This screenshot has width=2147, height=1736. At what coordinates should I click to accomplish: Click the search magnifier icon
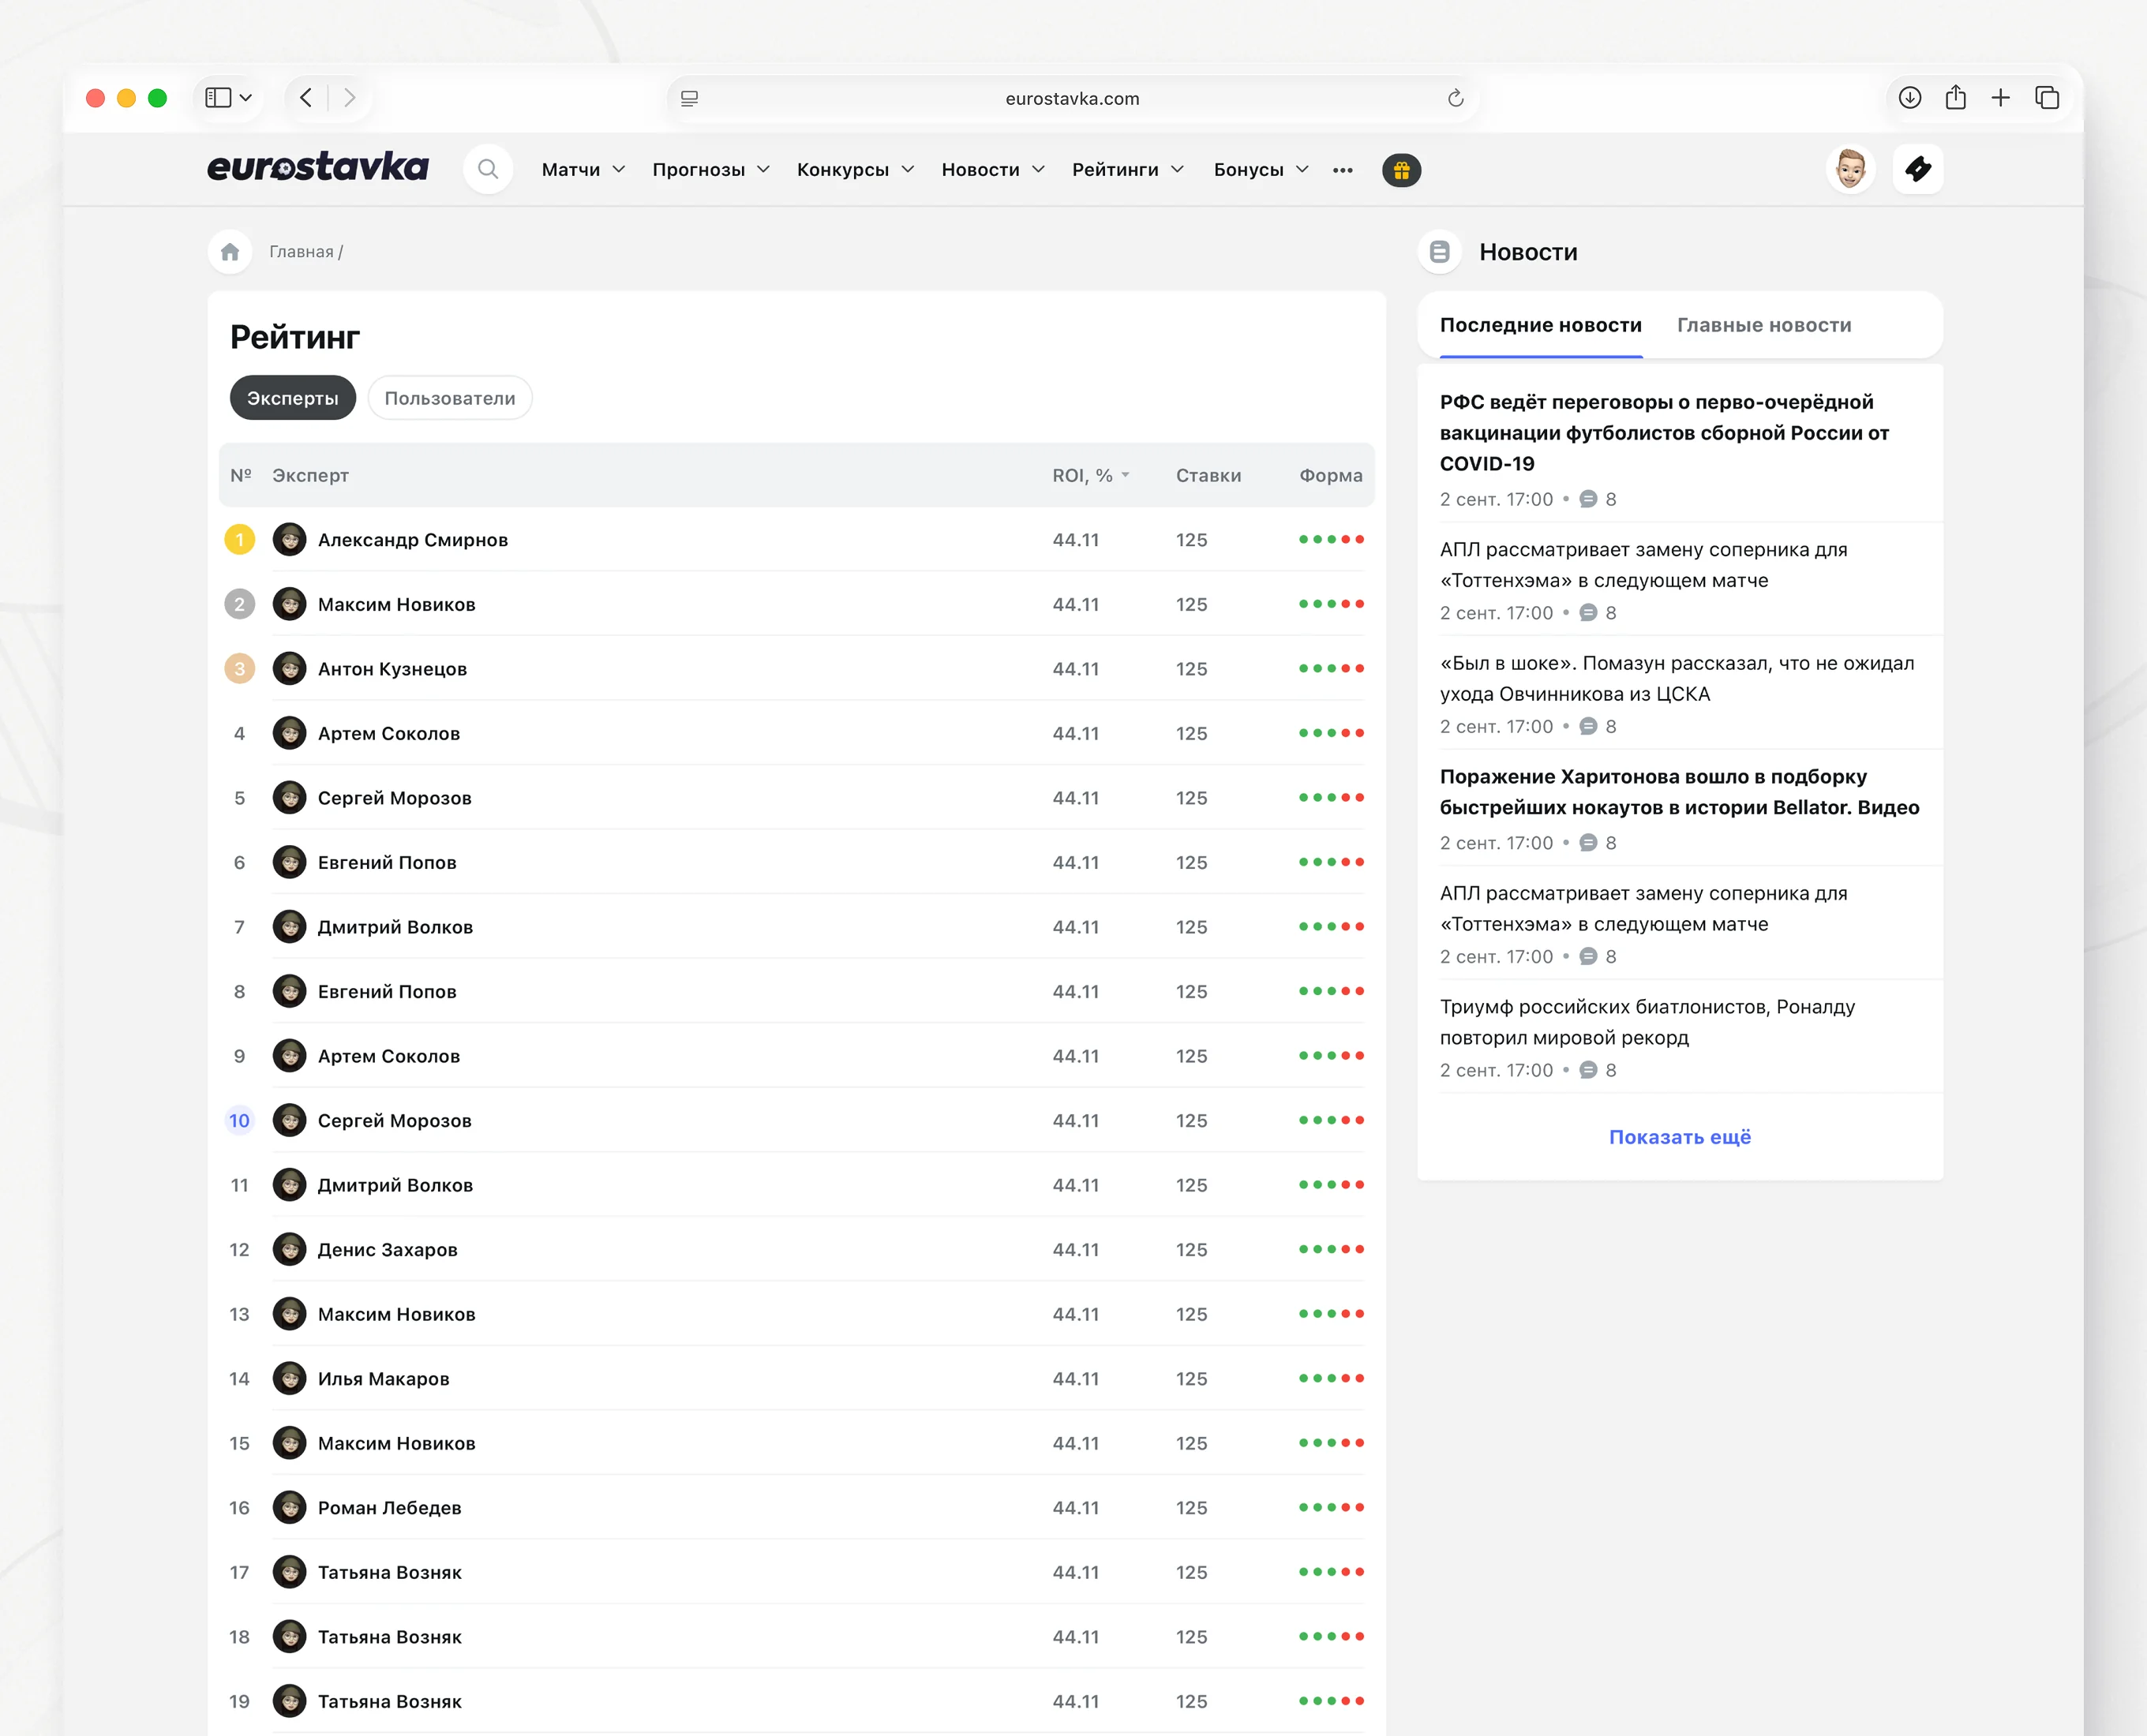487,169
